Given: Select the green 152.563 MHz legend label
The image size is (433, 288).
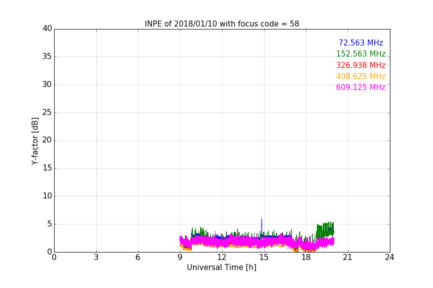Looking at the screenshot, I should [x=361, y=53].
